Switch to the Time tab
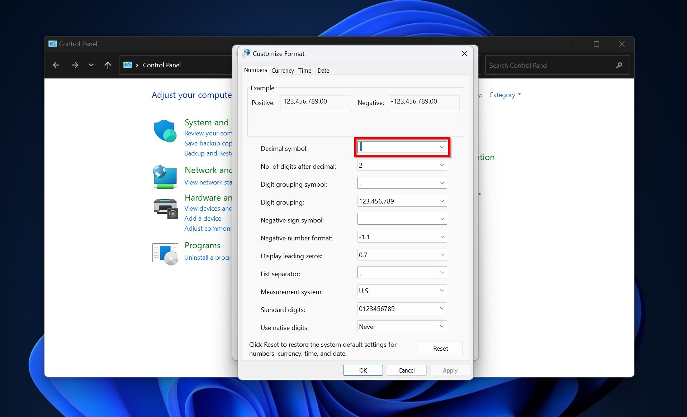 point(305,71)
